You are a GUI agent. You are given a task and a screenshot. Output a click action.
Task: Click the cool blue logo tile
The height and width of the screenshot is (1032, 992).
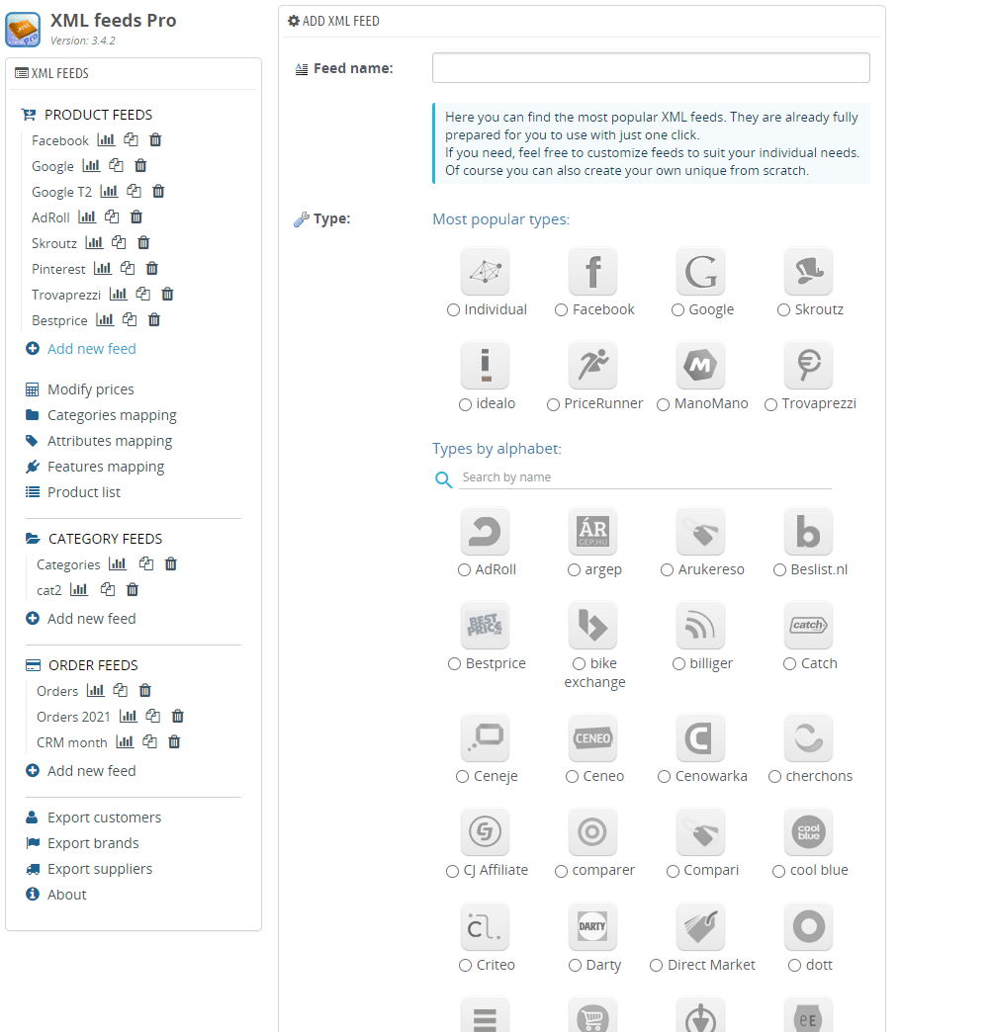(809, 832)
